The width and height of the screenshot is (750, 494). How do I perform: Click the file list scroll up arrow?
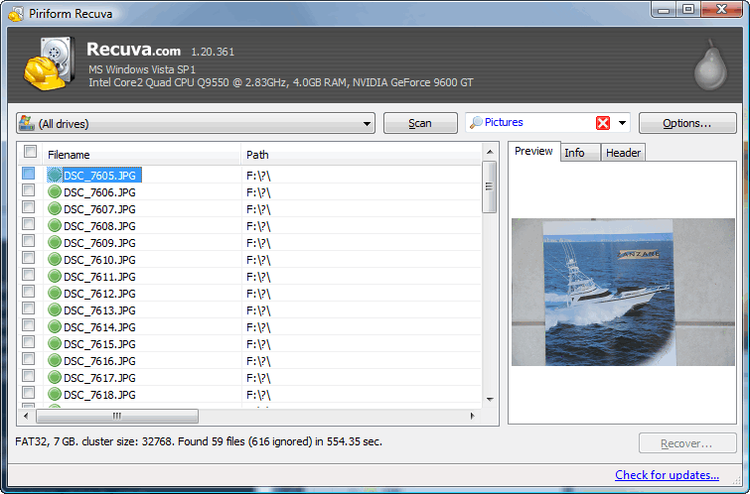pyautogui.click(x=490, y=152)
